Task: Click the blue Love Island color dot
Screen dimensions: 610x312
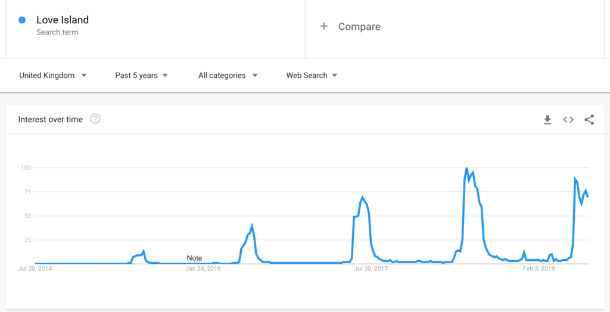Action: [22, 20]
